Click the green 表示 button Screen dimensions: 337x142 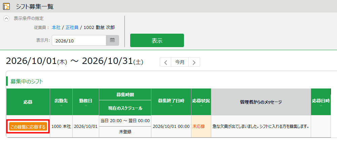[157, 40]
